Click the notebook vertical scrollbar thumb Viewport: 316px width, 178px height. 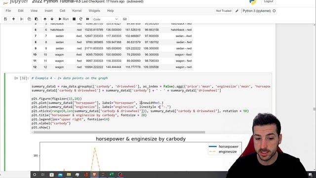314,109
